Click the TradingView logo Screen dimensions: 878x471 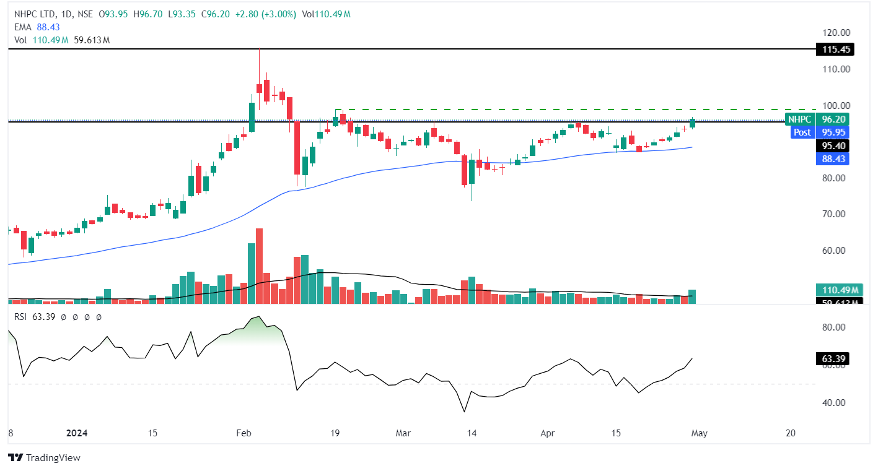click(x=45, y=458)
